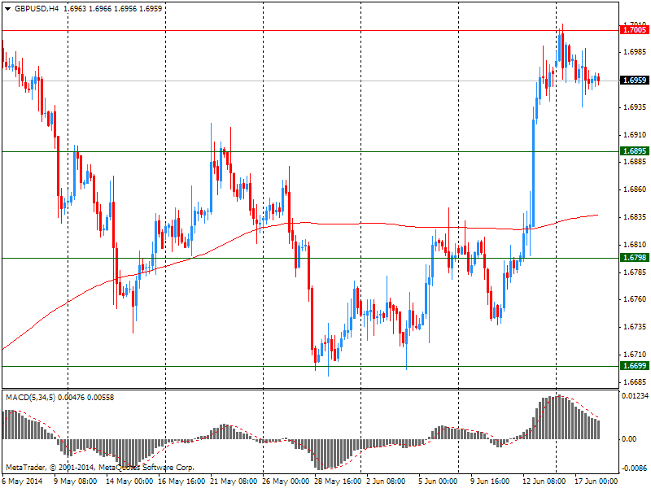Select the 28 May 16:00 time label

click(338, 481)
